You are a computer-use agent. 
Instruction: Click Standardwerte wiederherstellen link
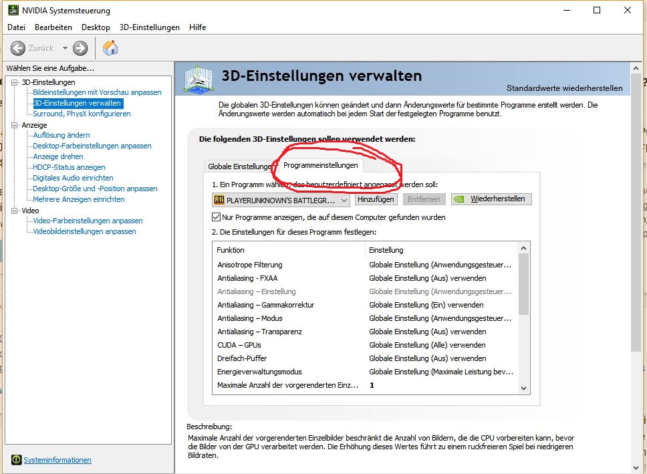click(564, 88)
